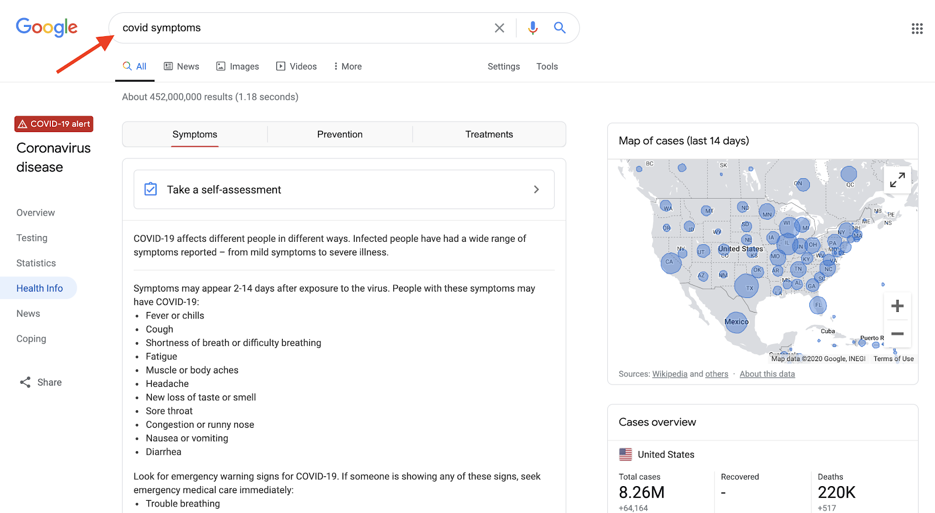This screenshot has height=513, width=935.
Task: Click the 'Cases overview' heading
Action: pos(657,422)
